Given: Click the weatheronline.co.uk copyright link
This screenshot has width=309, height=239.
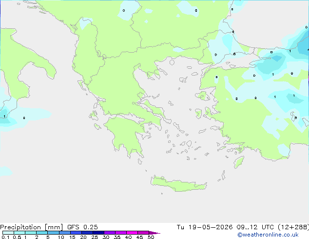Looking at the screenshot, I should click(x=268, y=235).
